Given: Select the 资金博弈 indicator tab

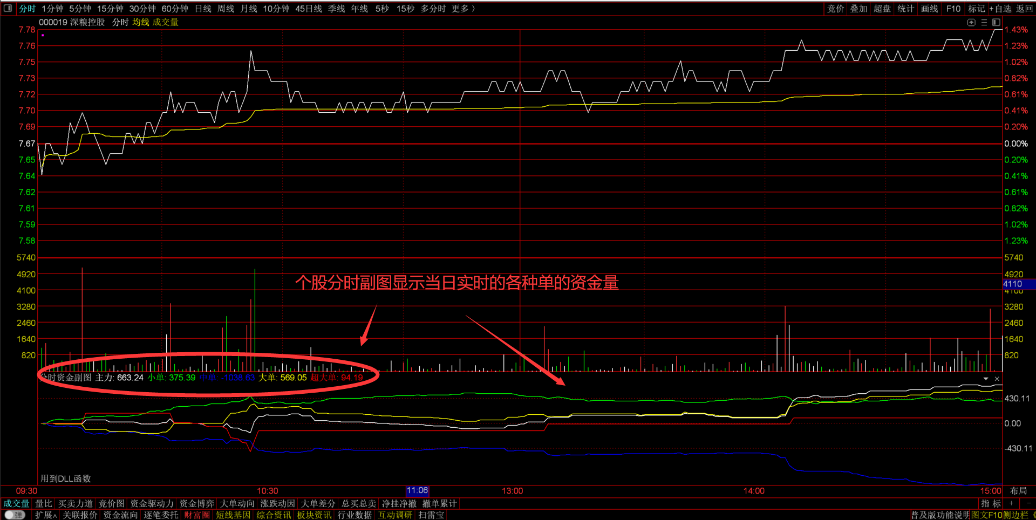Looking at the screenshot, I should 197,503.
